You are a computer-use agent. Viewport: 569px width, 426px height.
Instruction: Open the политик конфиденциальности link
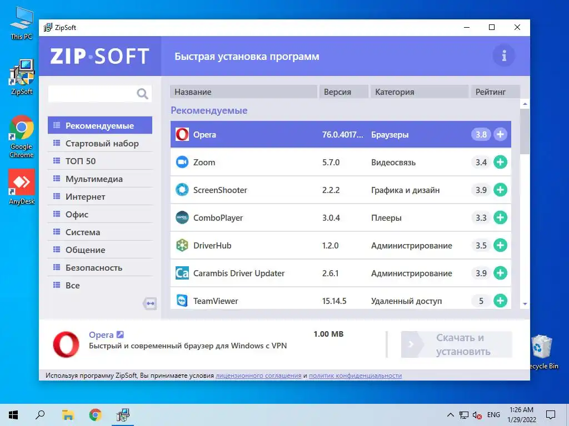pyautogui.click(x=355, y=376)
